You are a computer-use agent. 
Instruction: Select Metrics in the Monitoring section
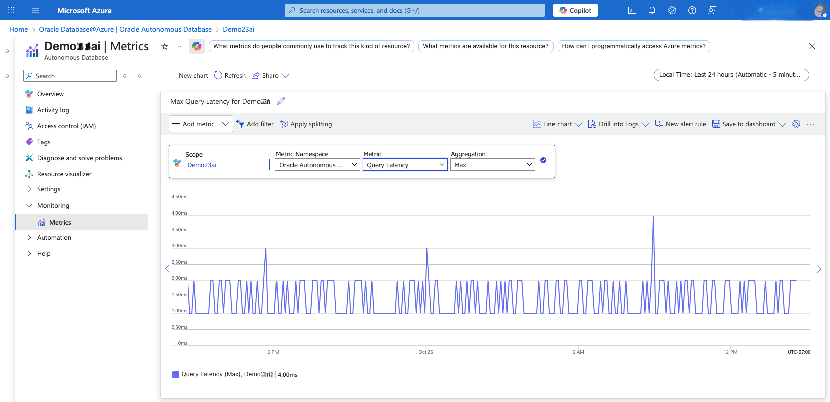pos(82,222)
